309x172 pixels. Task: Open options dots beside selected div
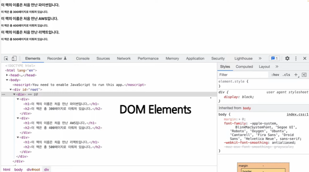[3, 94]
